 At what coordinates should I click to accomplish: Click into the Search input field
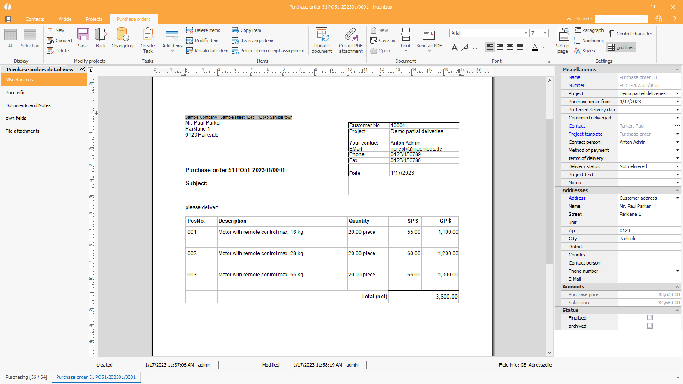click(621, 19)
